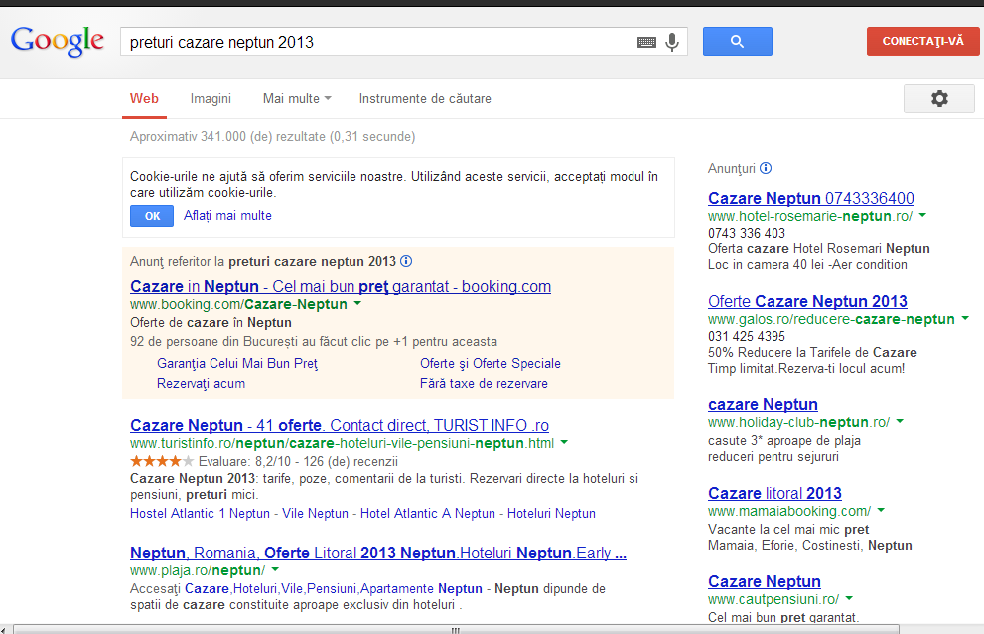Select the Web tab
This screenshot has width=984, height=634.
(x=144, y=98)
